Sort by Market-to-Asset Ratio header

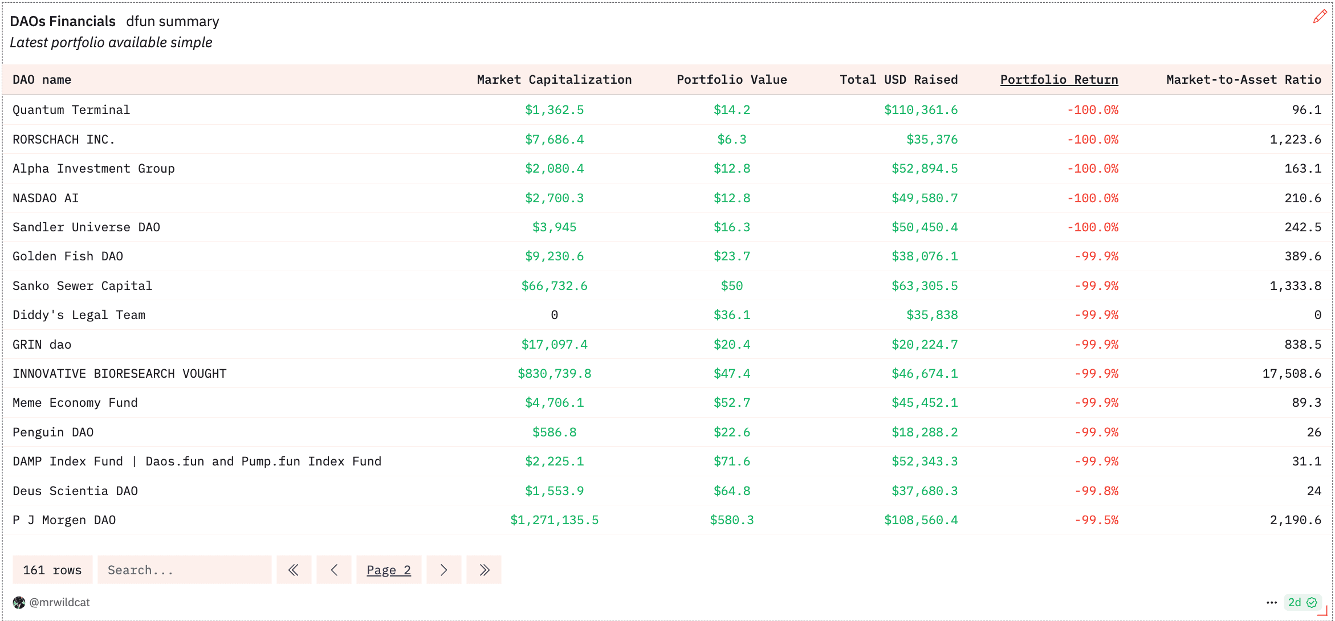pyautogui.click(x=1244, y=80)
